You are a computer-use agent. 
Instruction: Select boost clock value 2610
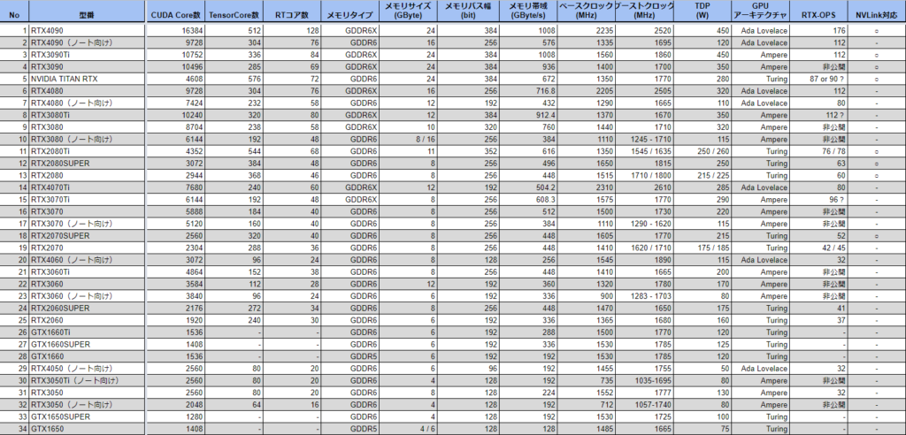point(645,187)
